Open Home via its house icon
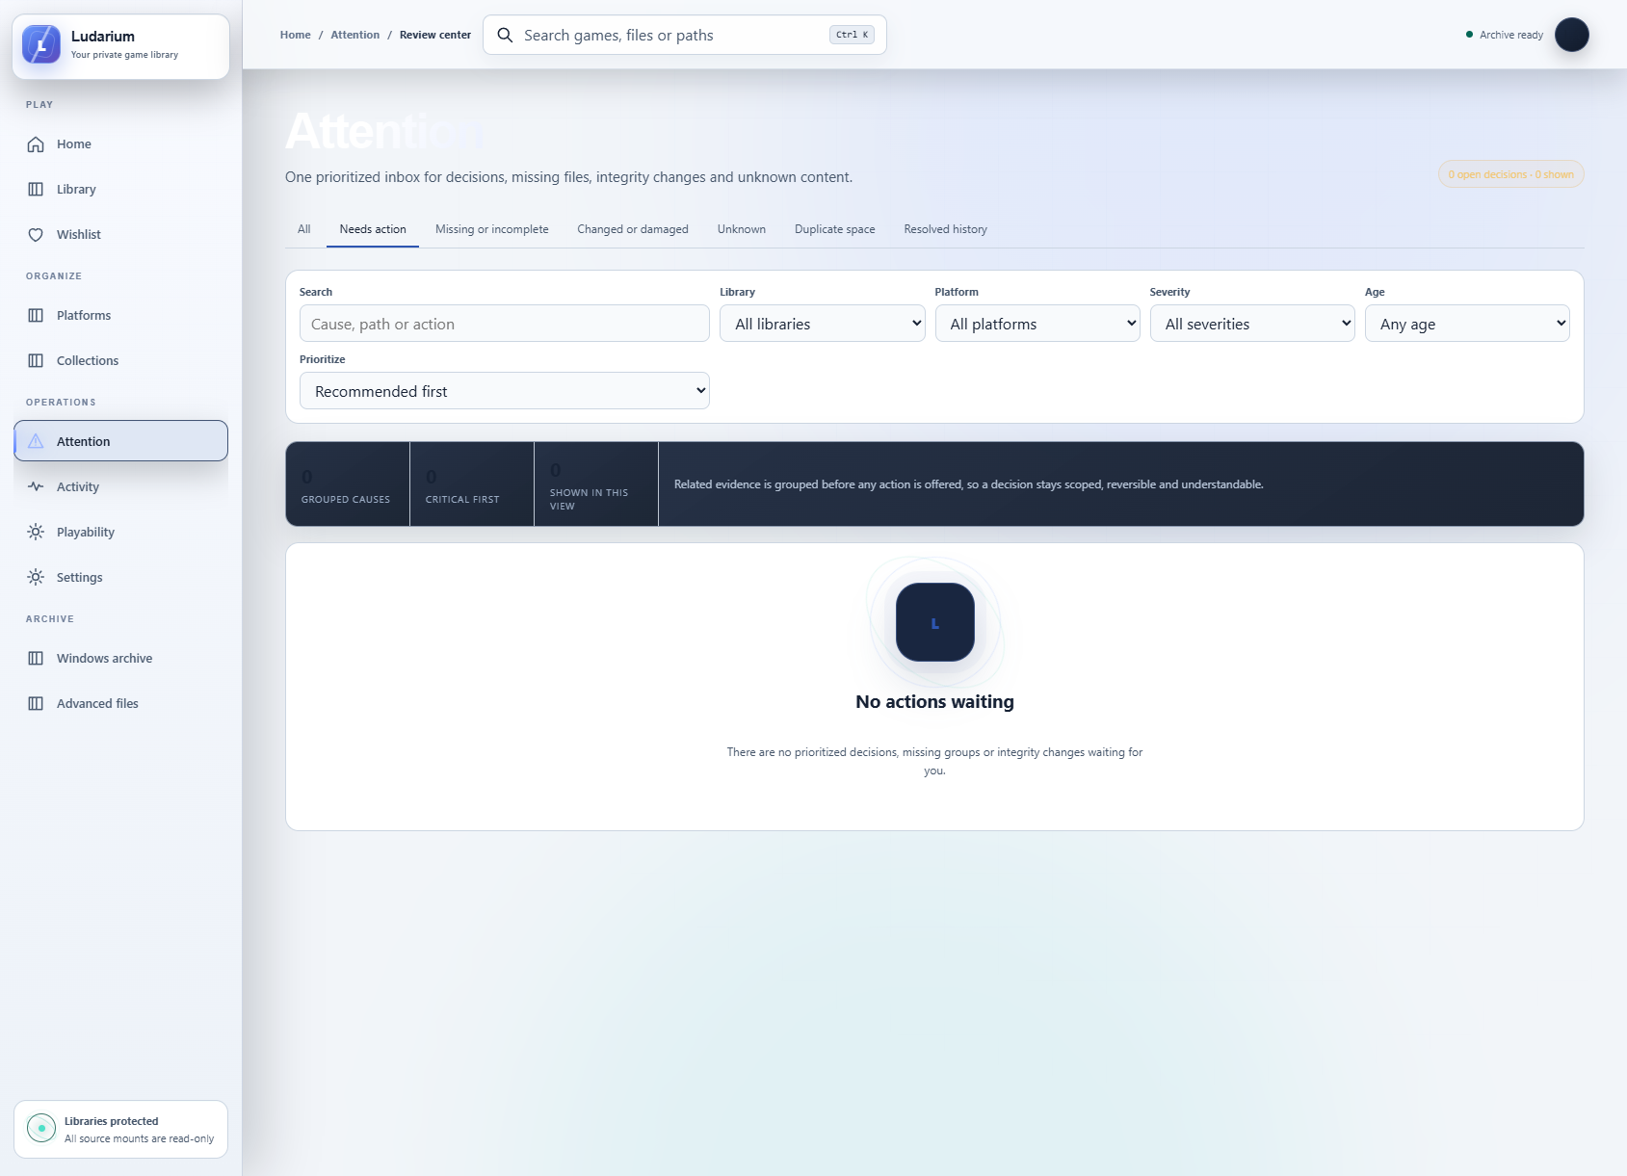The height and width of the screenshot is (1176, 1627). click(36, 144)
